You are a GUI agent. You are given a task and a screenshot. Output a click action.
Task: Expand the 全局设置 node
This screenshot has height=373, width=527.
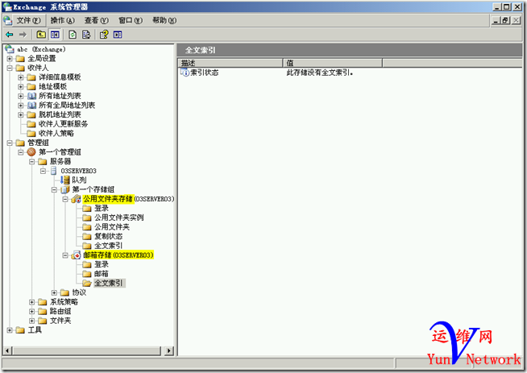10,59
